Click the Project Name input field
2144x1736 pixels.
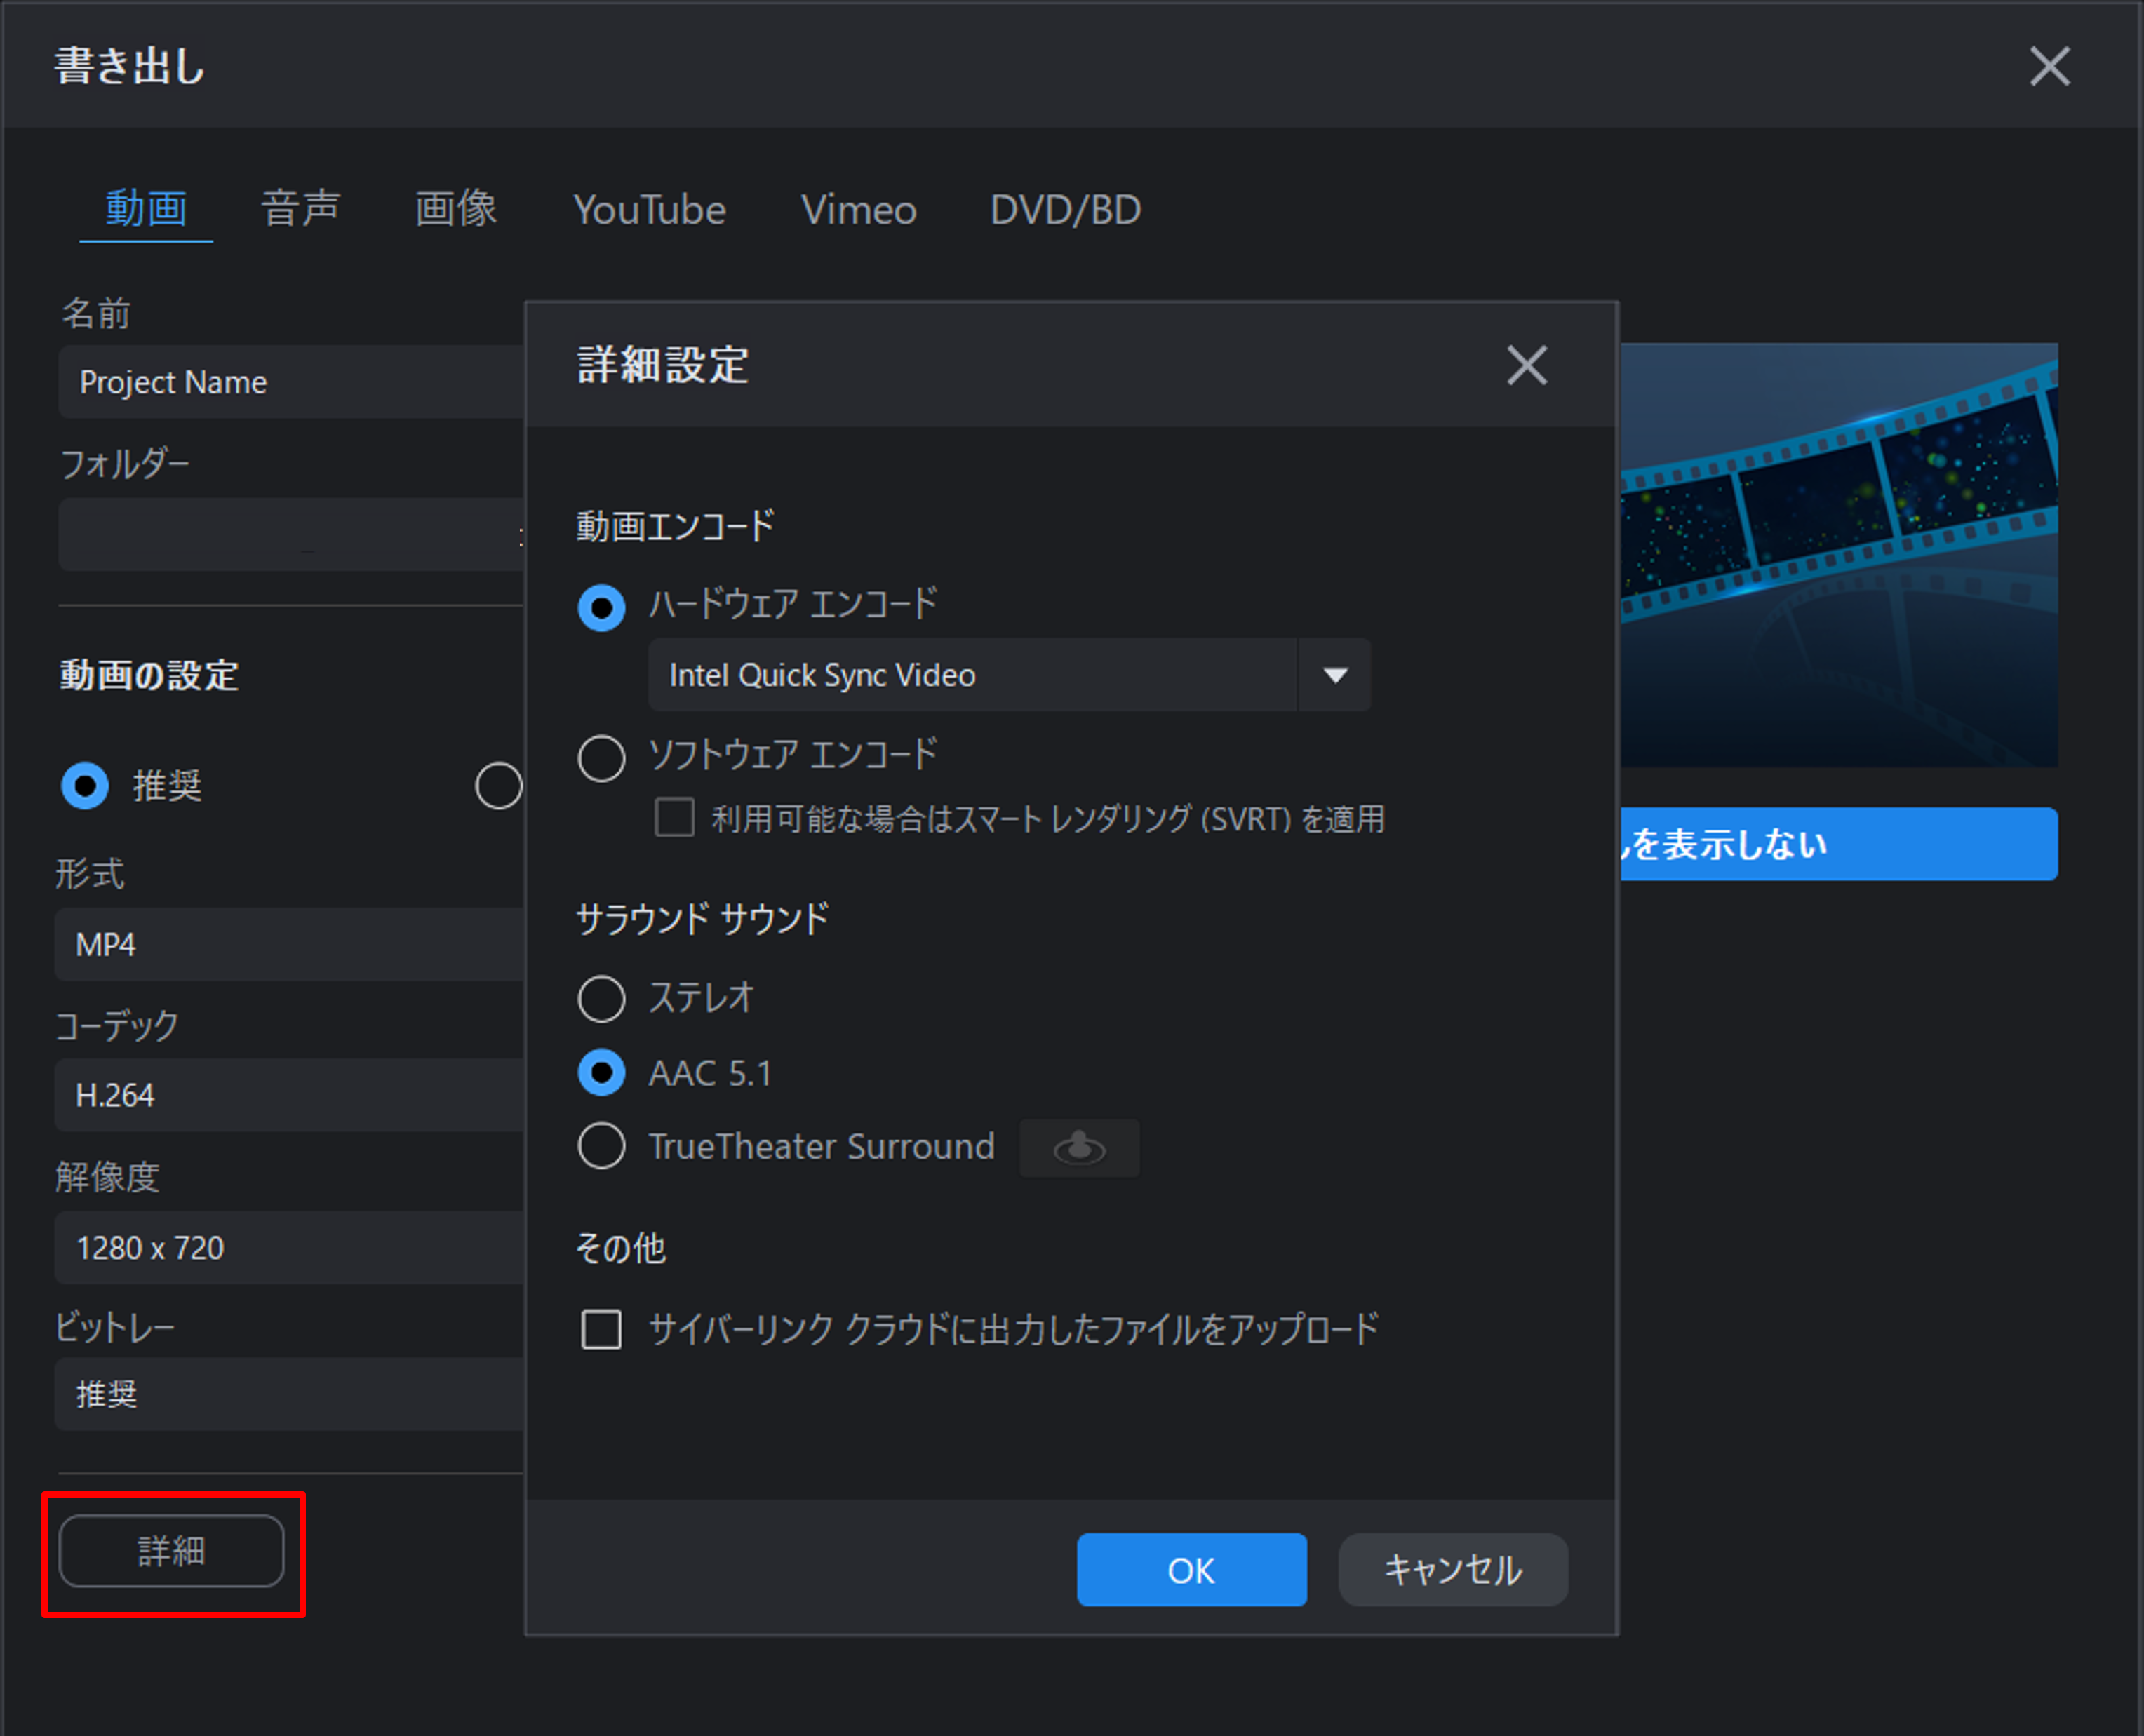(x=291, y=382)
